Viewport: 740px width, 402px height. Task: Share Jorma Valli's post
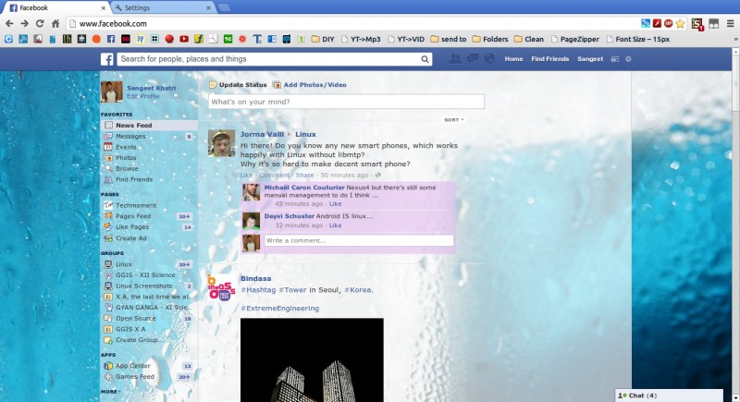coord(304,175)
